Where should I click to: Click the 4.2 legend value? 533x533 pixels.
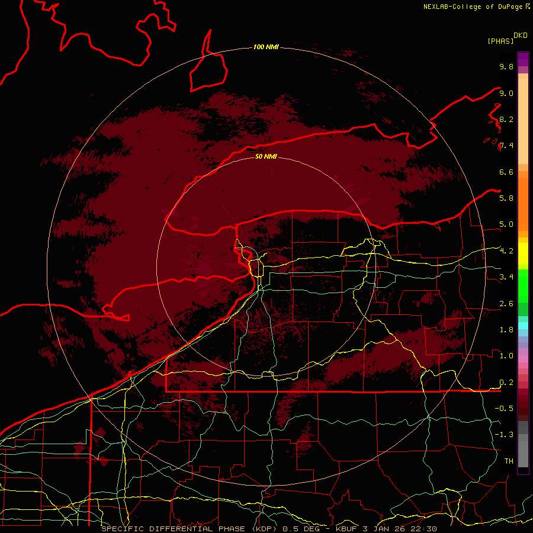click(506, 251)
